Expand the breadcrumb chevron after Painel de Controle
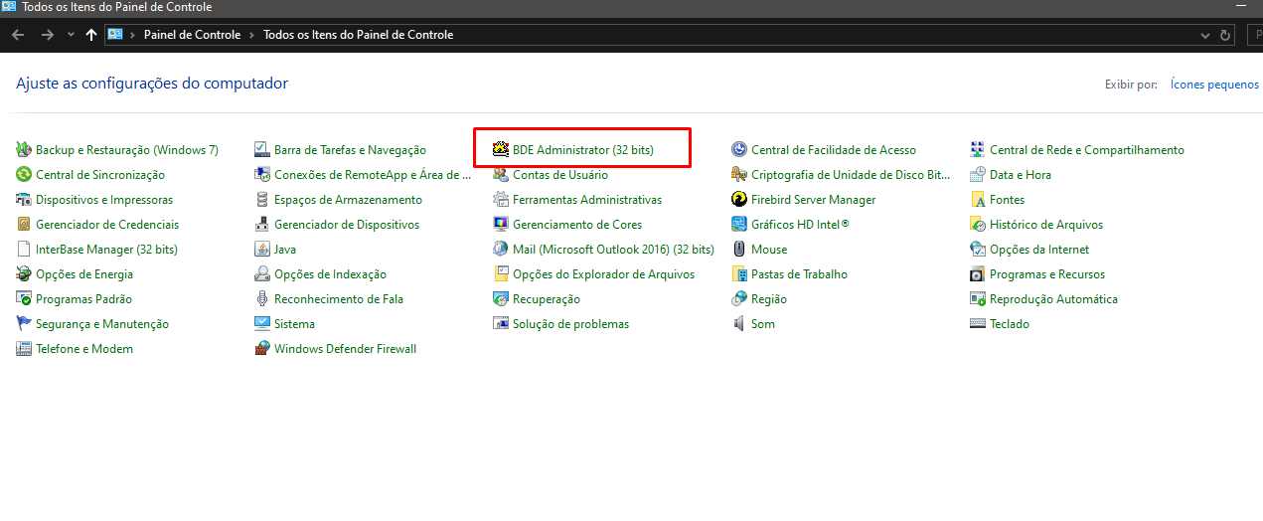Image resolution: width=1263 pixels, height=521 pixels. click(x=251, y=35)
